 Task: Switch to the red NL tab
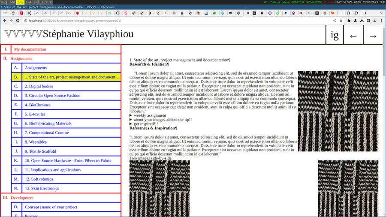tap(301, 13)
